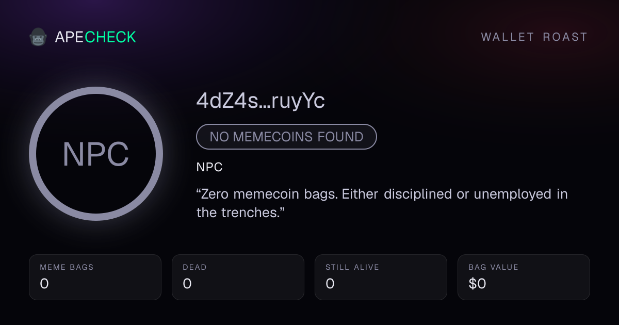Click the zero value under DEAD
Viewport: 619px width, 325px height.
pos(187,284)
